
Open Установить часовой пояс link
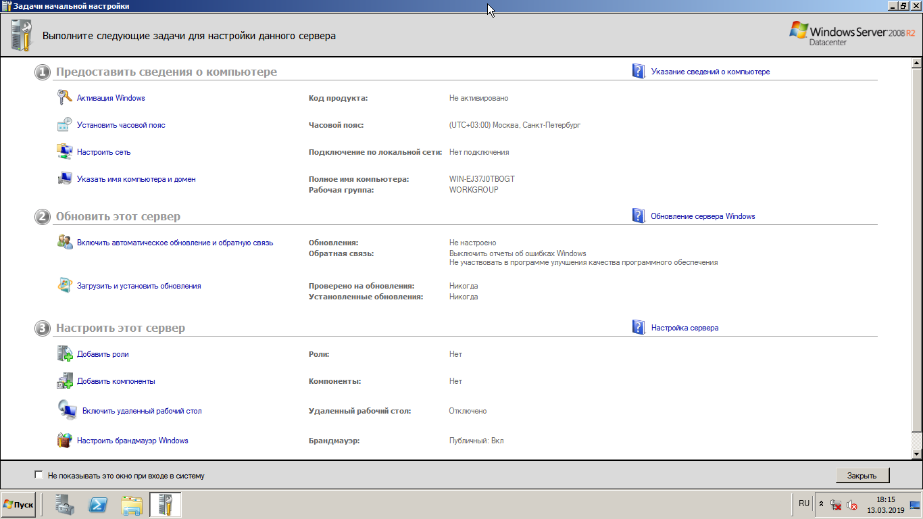tap(121, 125)
